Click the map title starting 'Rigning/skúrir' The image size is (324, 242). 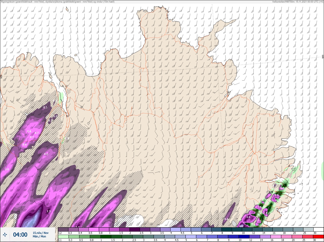point(57,2)
